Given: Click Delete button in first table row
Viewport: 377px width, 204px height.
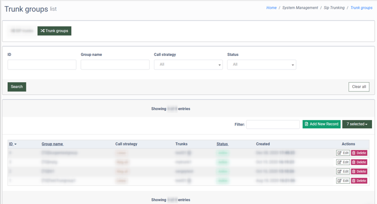Looking at the screenshot, I should (359, 153).
